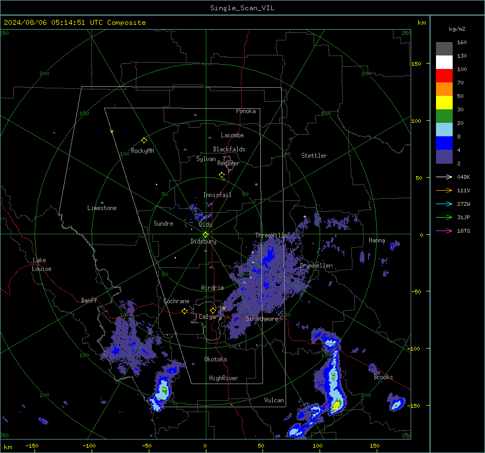Click the asterisk marker east of Innisfail

coord(256,185)
